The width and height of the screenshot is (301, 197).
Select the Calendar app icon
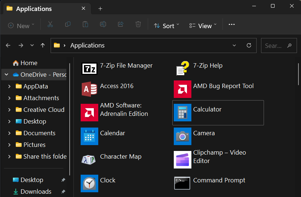pos(89,136)
